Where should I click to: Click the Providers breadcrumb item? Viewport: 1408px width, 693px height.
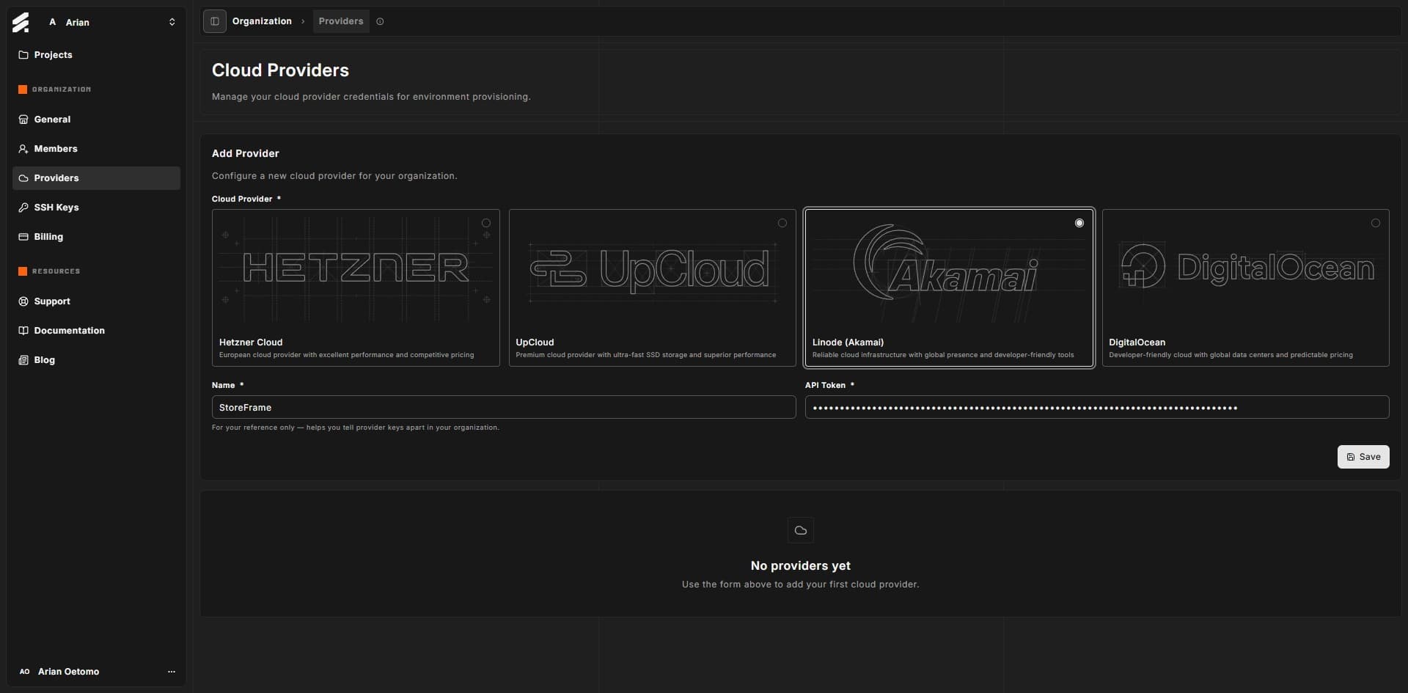click(x=341, y=21)
